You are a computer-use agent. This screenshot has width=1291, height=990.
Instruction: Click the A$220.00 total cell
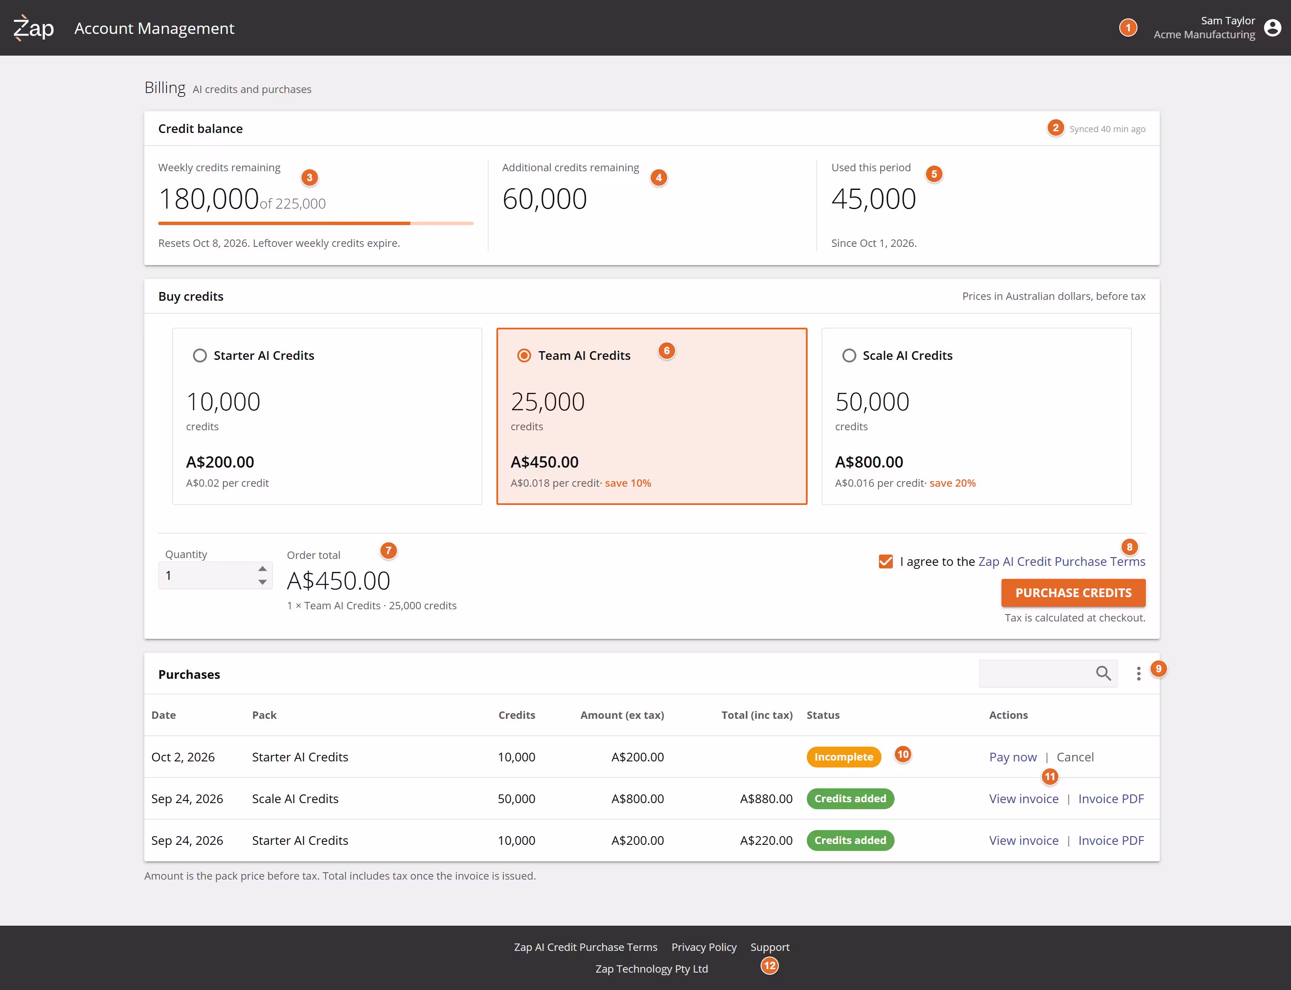coord(766,841)
